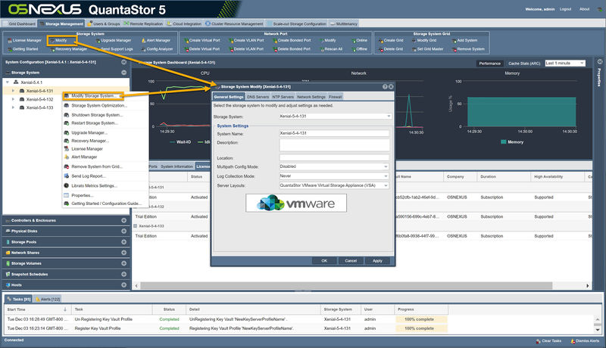
Task: Expand the Network Shares section
Action: [123, 253]
